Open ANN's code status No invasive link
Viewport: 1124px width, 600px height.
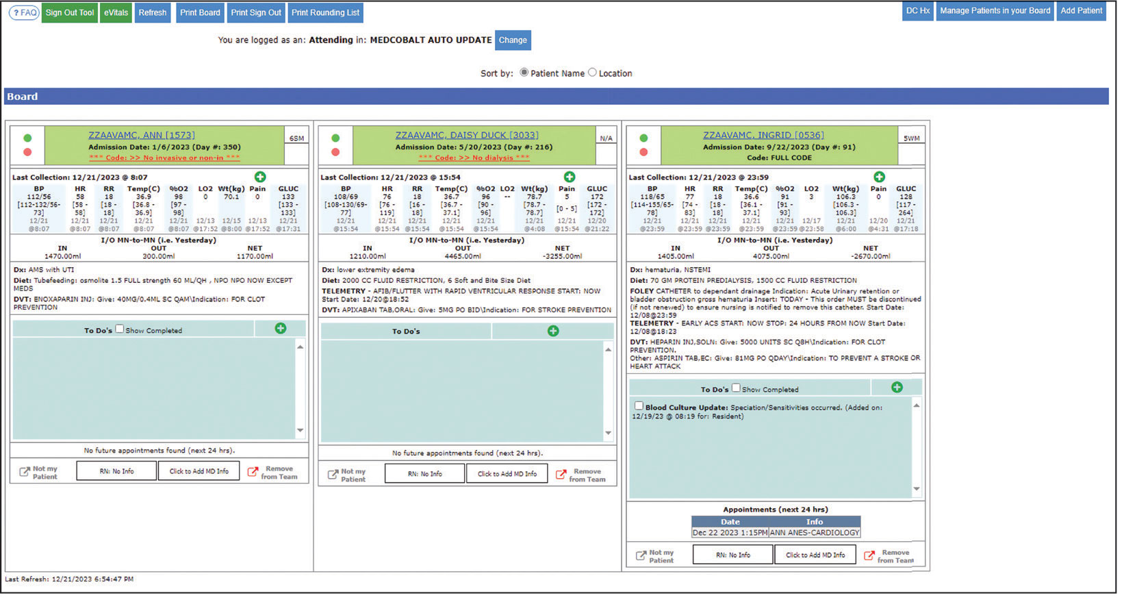[164, 158]
